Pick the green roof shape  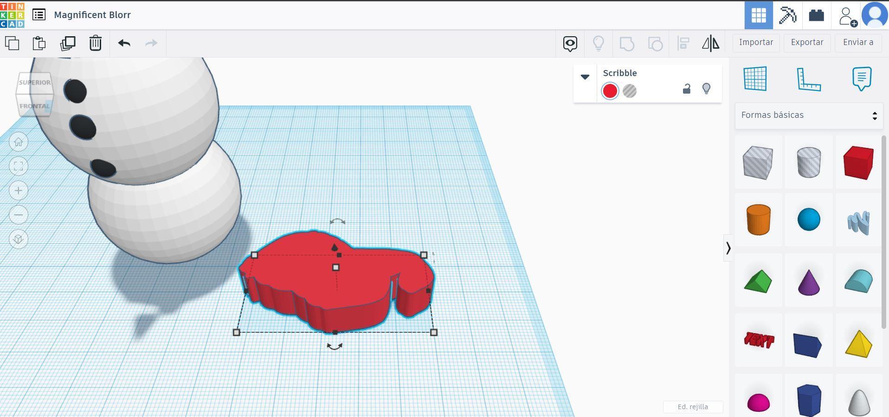tap(758, 281)
